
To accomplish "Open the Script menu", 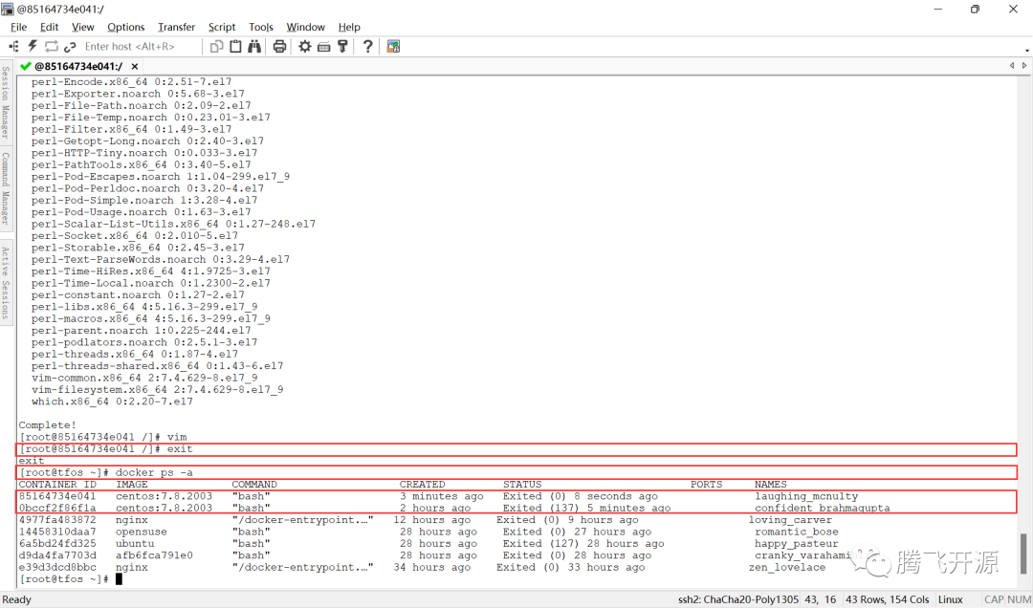I will 221,27.
